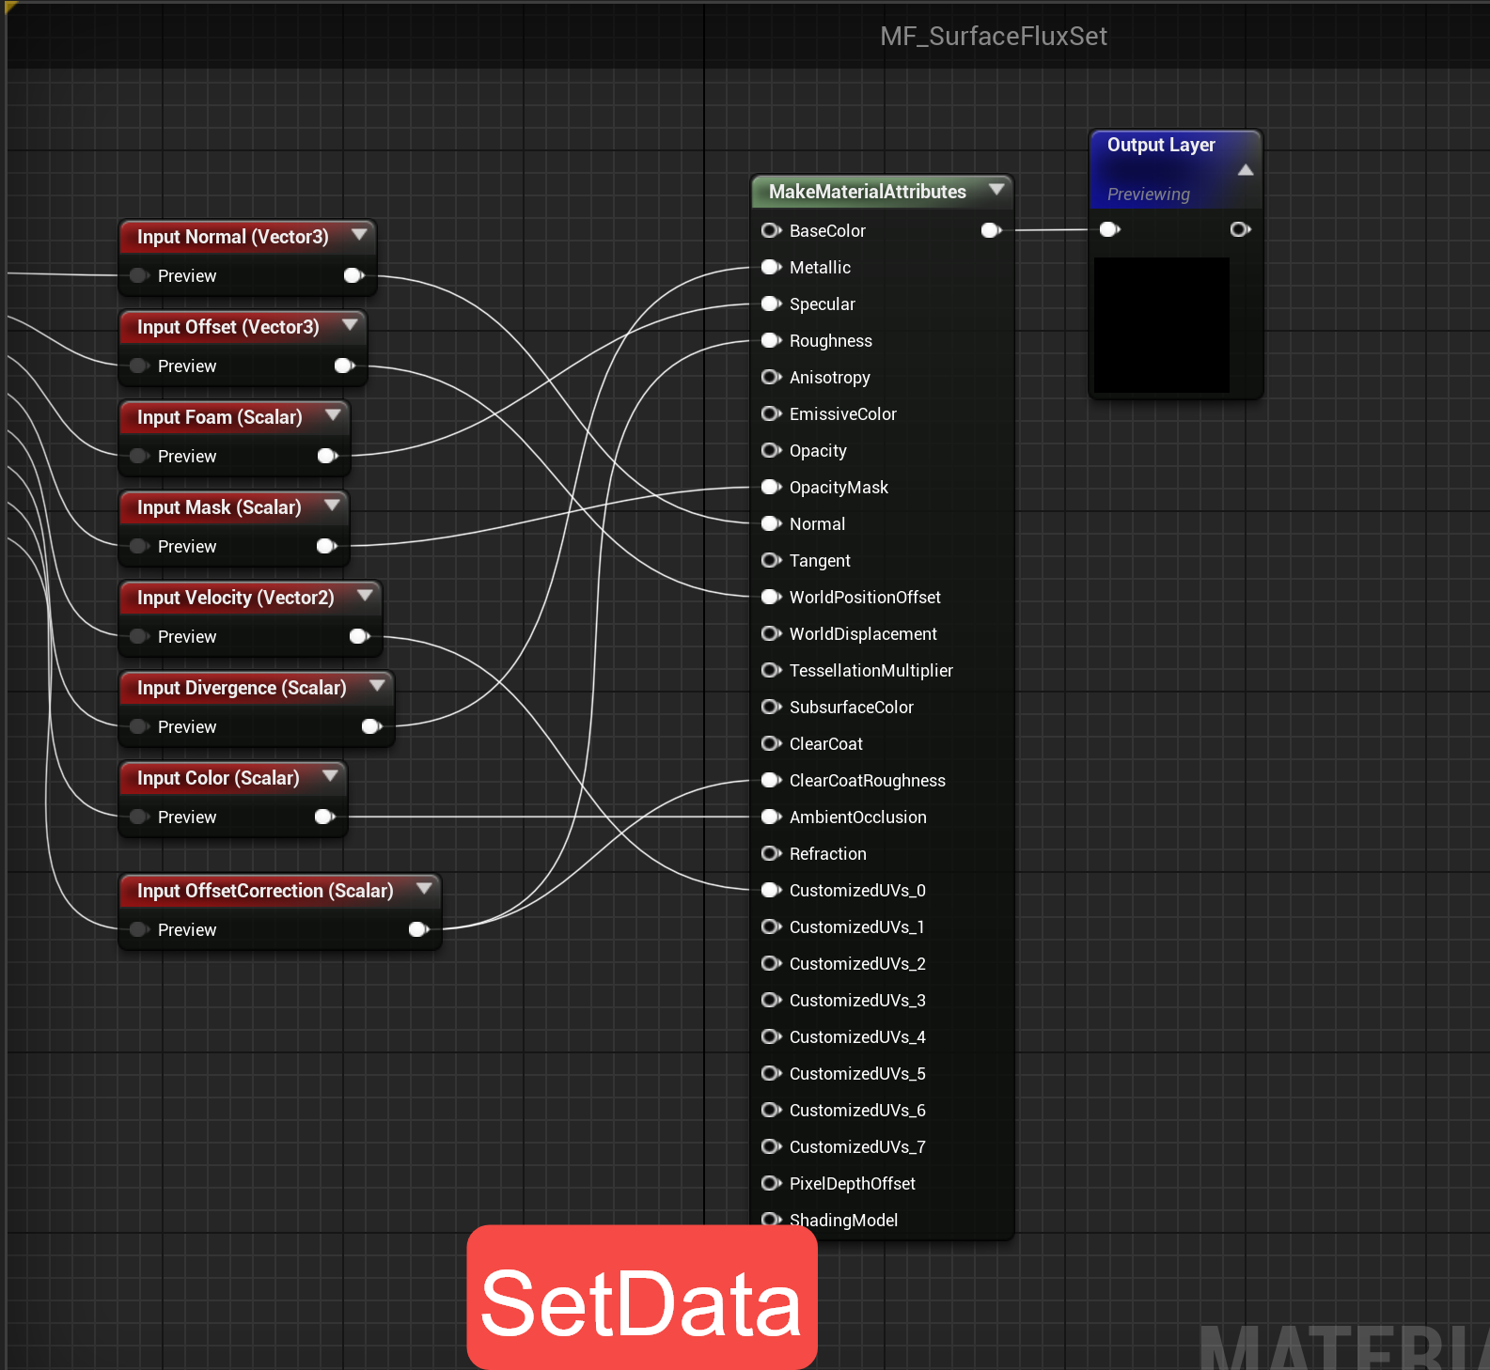Screen dimensions: 1490x1370
Task: Click the WorldPositionOffset input pin
Action: pos(771,597)
